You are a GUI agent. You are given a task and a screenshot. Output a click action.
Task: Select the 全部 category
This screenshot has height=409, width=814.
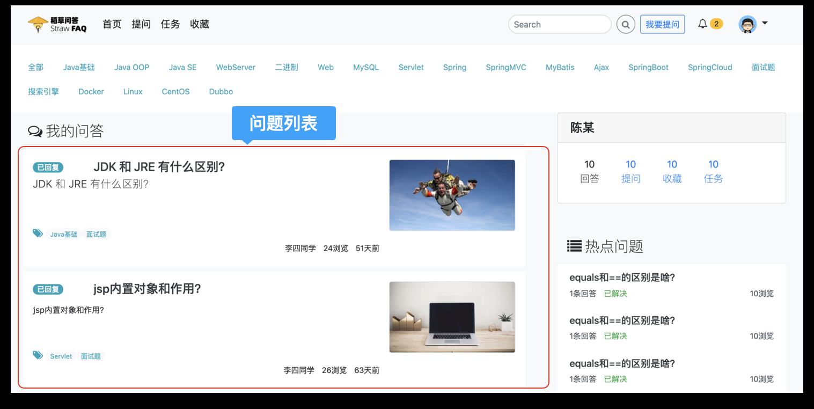tap(35, 67)
